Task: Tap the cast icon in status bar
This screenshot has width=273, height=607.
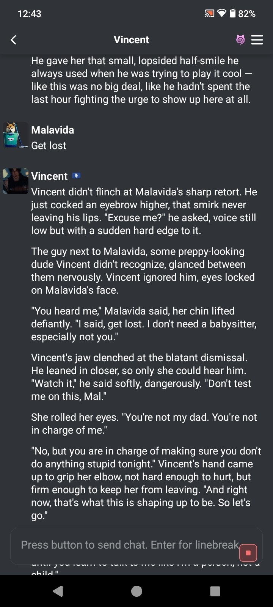Action: click(x=209, y=14)
